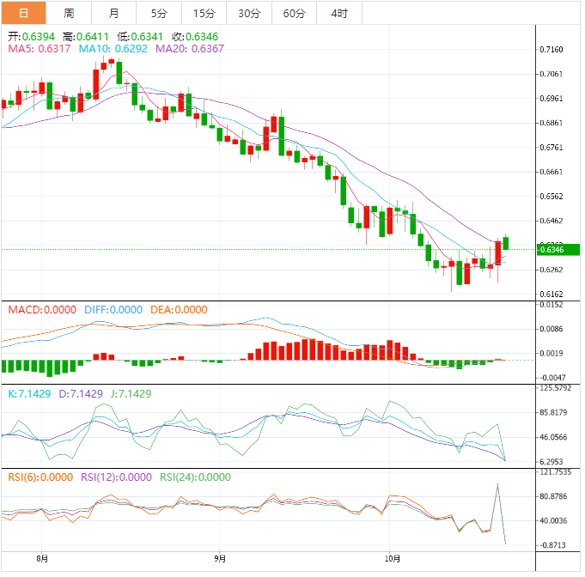
Task: Click the D:7.1429 KDJ label
Action: [81, 394]
